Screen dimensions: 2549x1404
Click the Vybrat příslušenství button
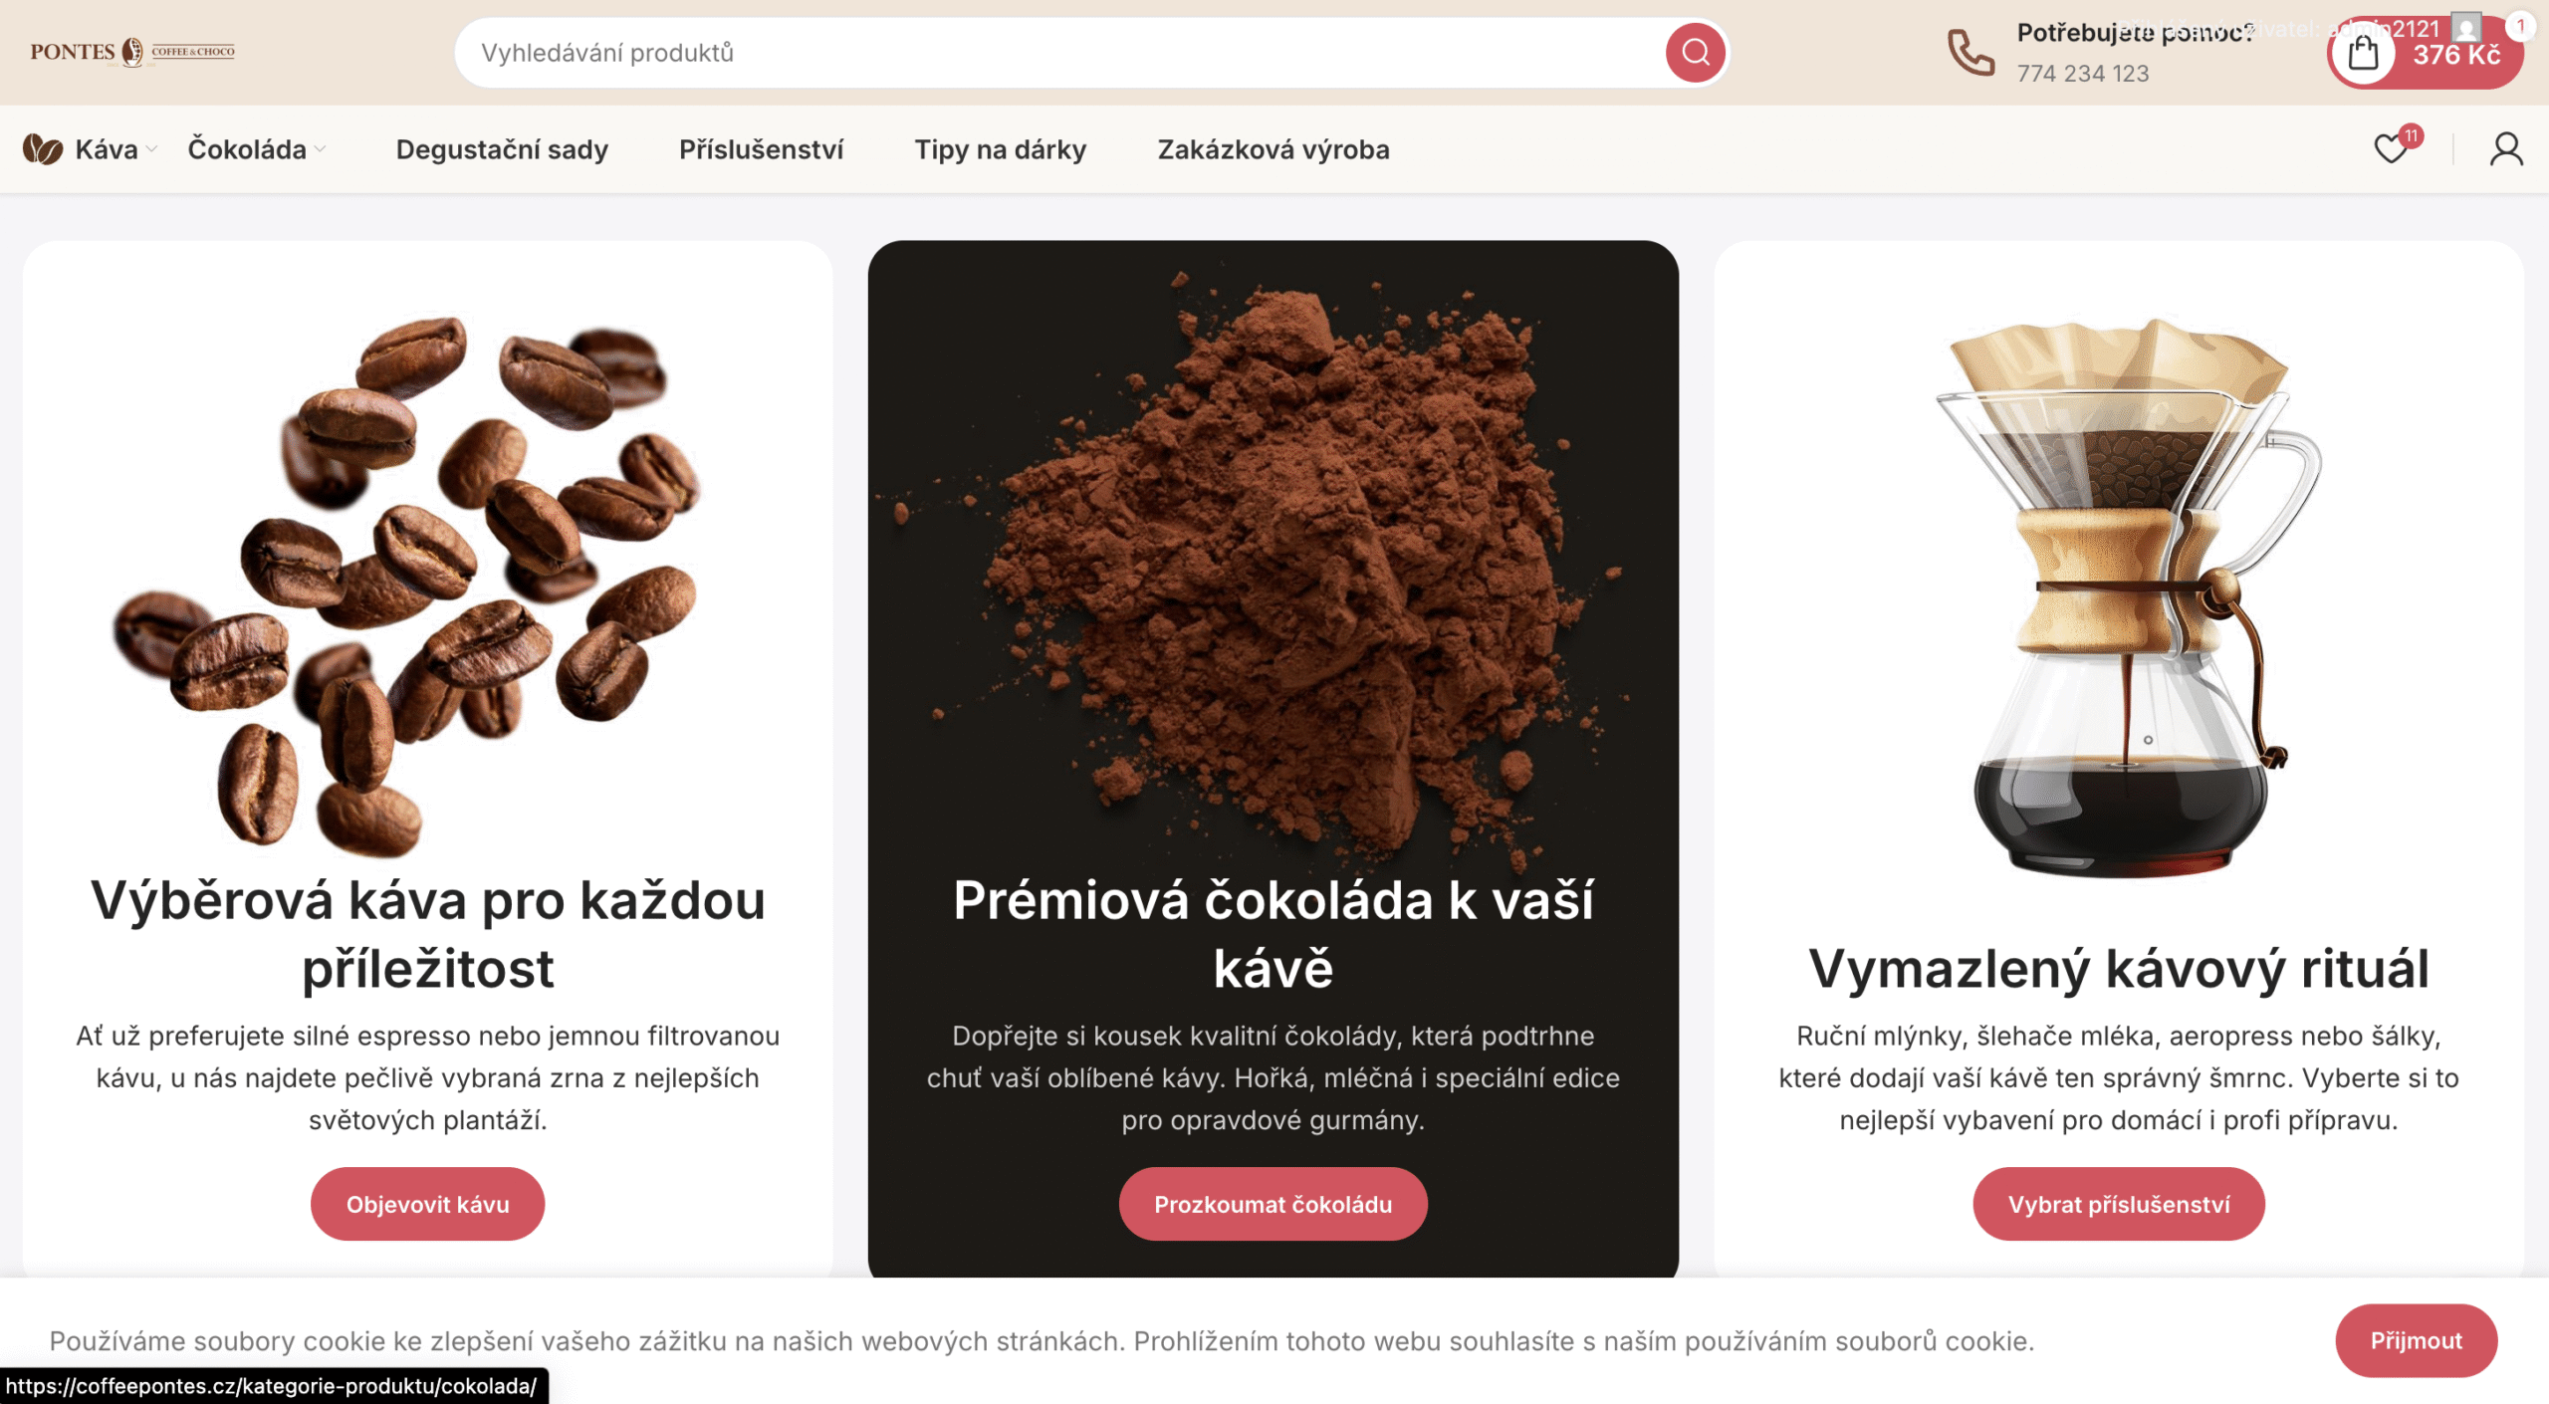[x=2119, y=1204]
